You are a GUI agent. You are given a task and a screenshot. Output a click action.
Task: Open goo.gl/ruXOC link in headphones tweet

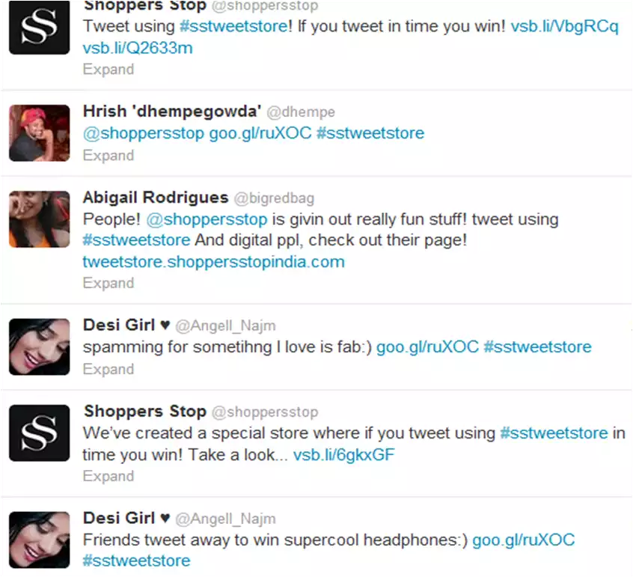click(524, 540)
